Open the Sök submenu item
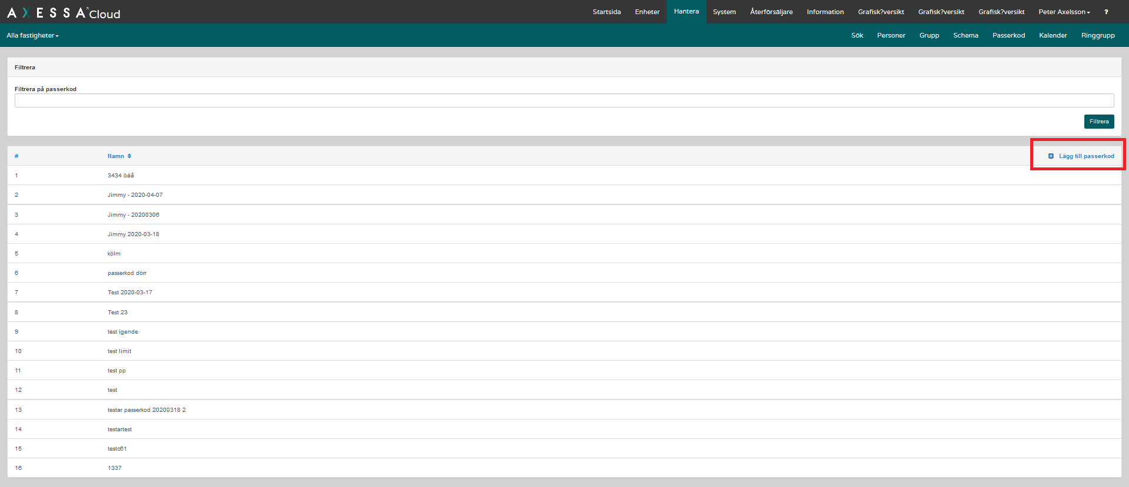1129x487 pixels. click(857, 35)
